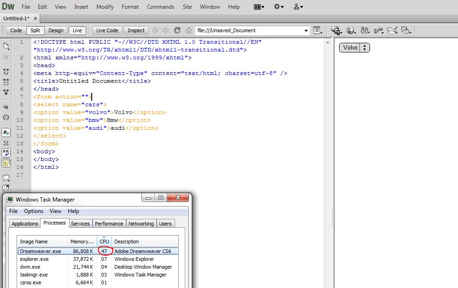This screenshot has width=458, height=288.
Task: Open the Multiscreen preview icon
Action: point(336,30)
